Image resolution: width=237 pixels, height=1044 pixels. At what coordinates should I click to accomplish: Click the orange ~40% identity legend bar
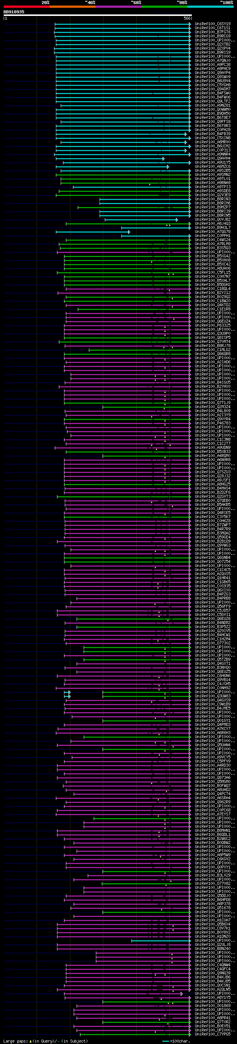coord(73,7)
